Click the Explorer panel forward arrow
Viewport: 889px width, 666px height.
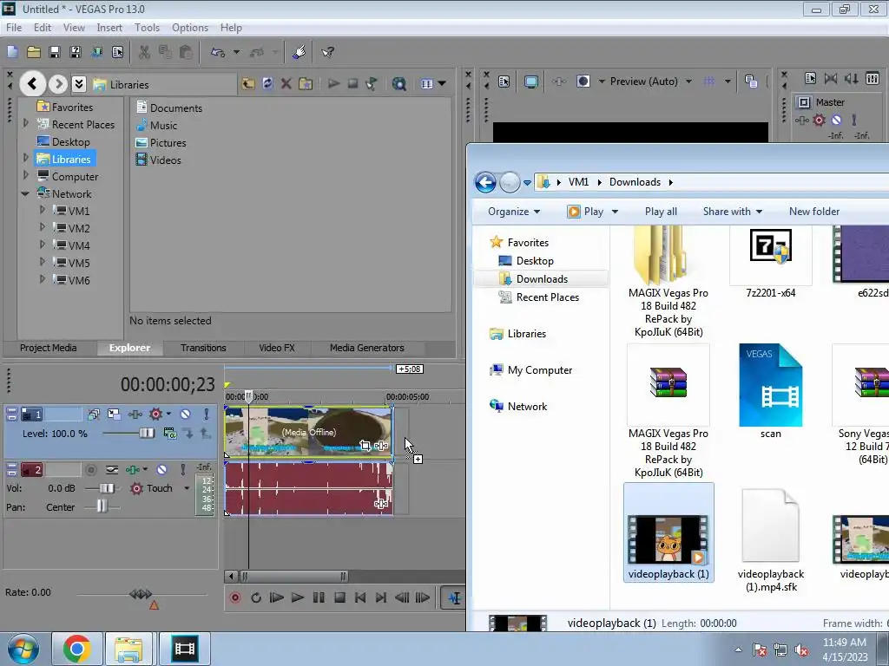pos(58,84)
